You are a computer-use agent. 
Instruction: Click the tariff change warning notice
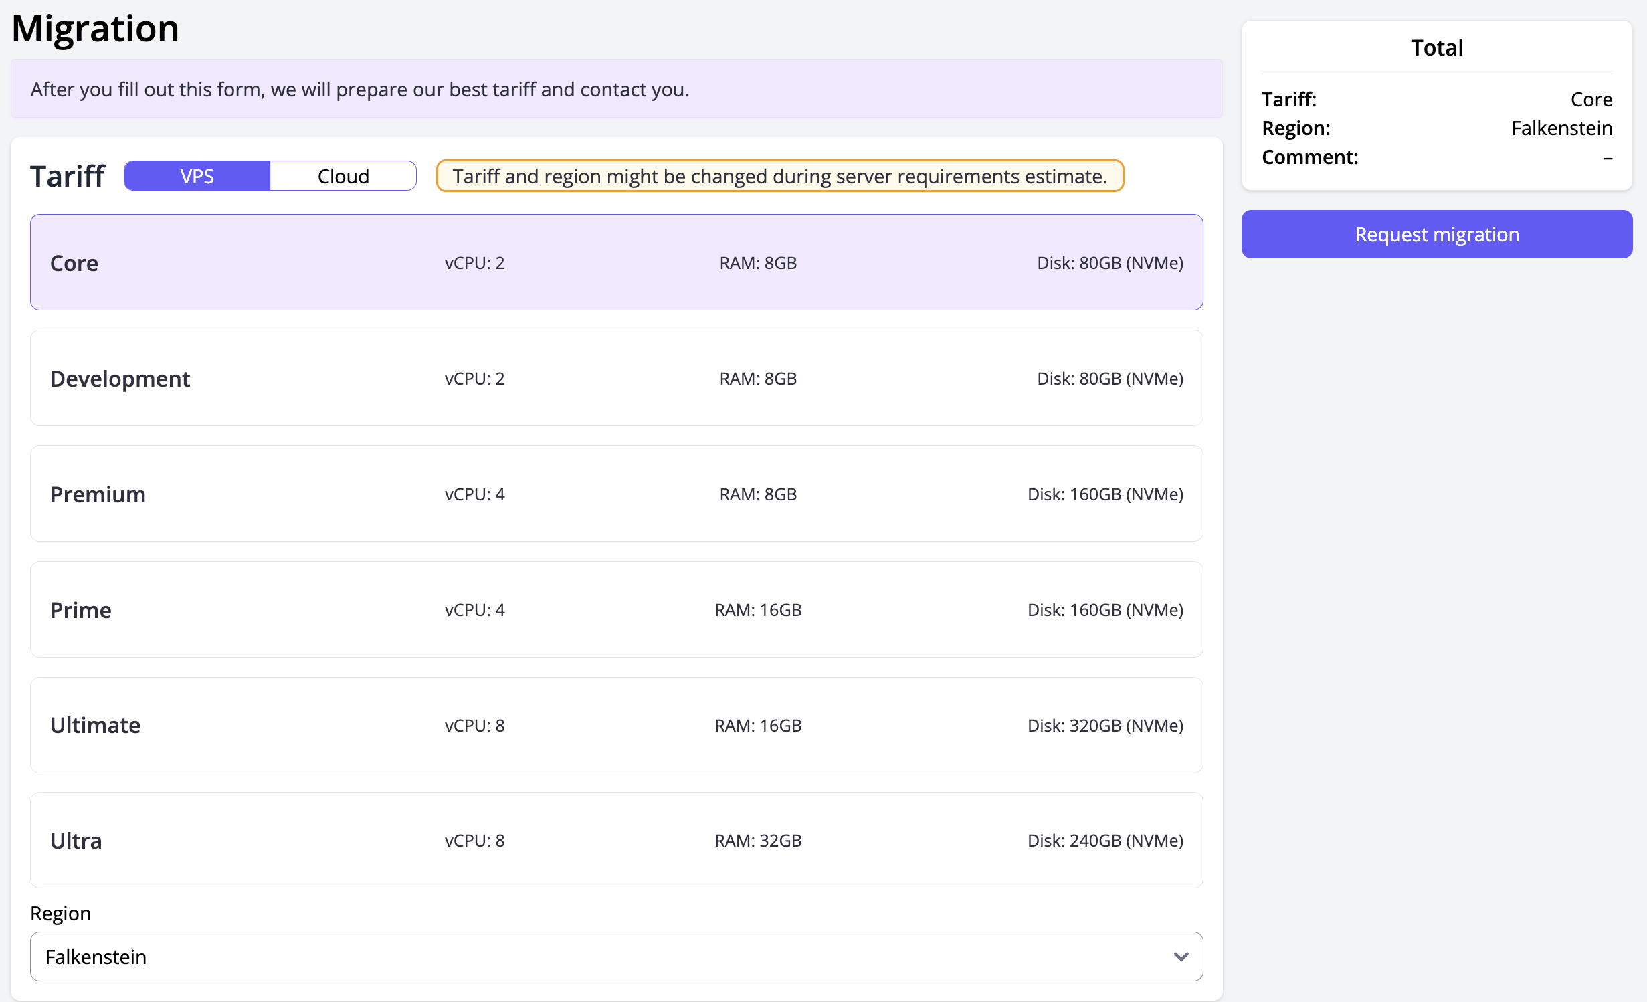(x=779, y=176)
